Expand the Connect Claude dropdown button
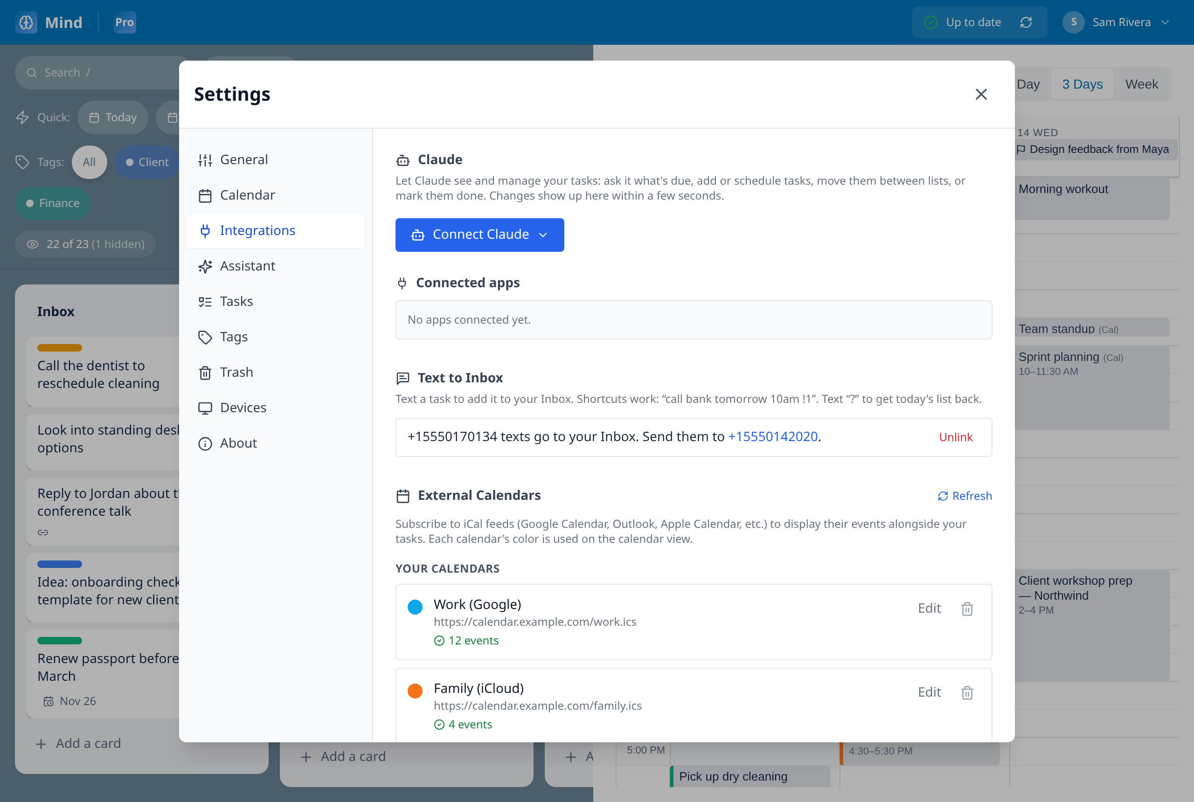This screenshot has width=1194, height=802. point(479,235)
